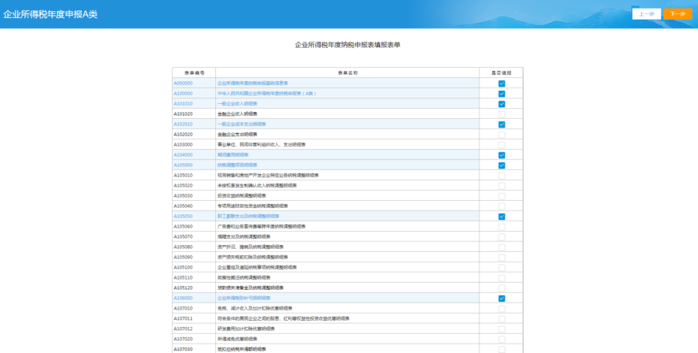Open the 纳税调整项目明细表 link
Viewport: 698px width, 353px height.
pyautogui.click(x=237, y=165)
